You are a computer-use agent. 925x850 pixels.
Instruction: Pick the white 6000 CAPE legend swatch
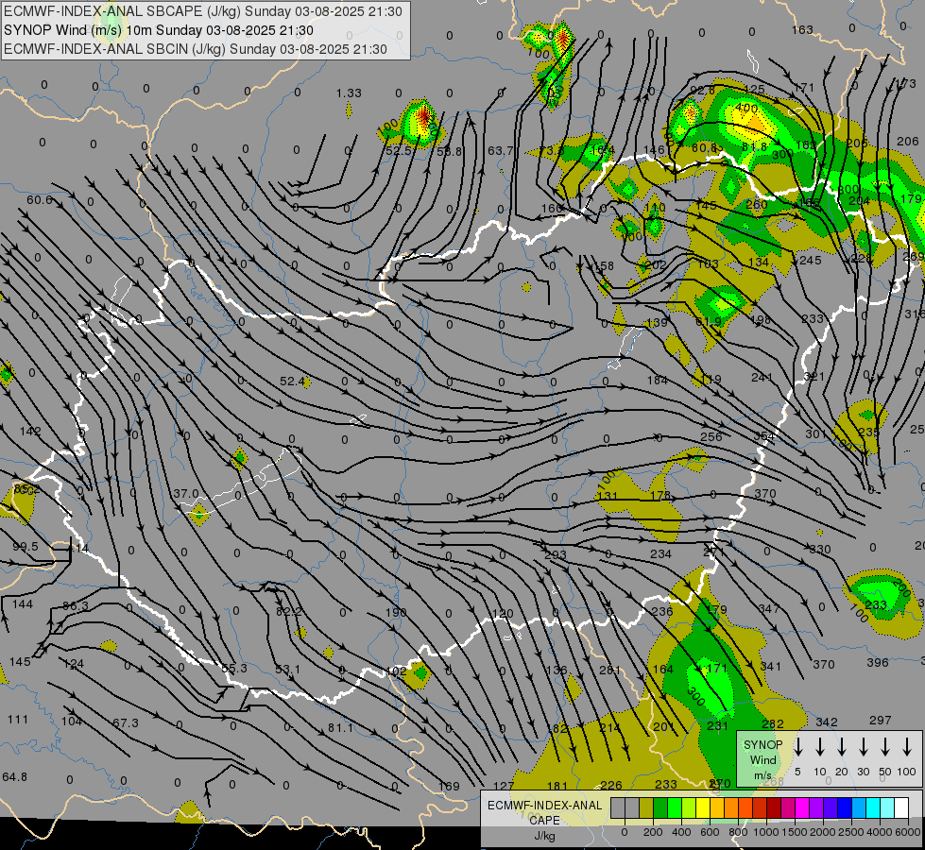(901, 808)
